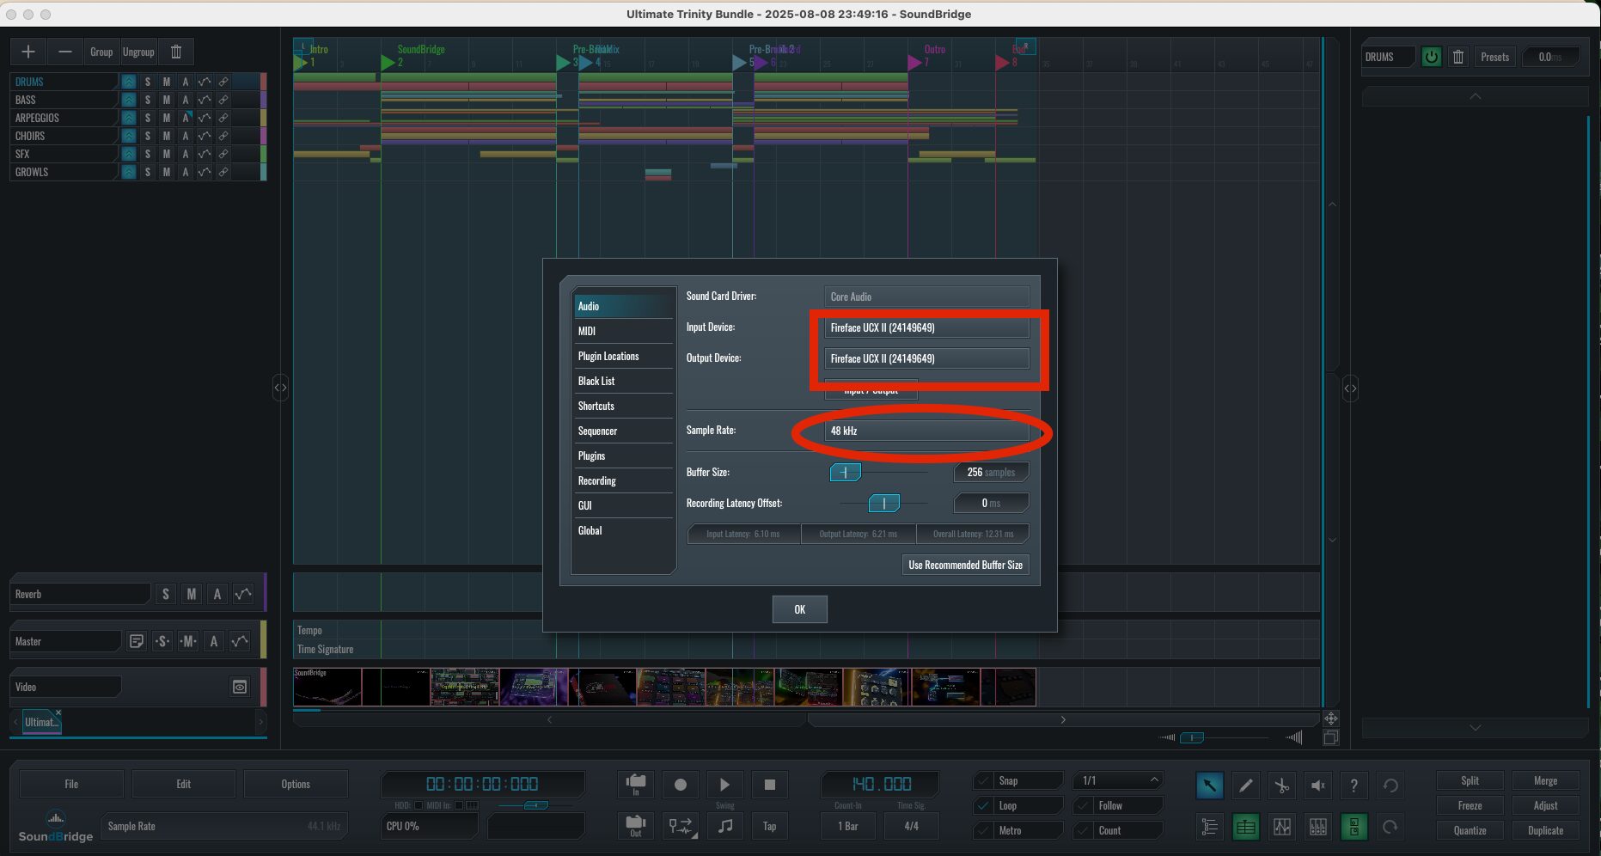Click the record button
Image resolution: width=1601 pixels, height=856 pixels.
click(x=681, y=785)
